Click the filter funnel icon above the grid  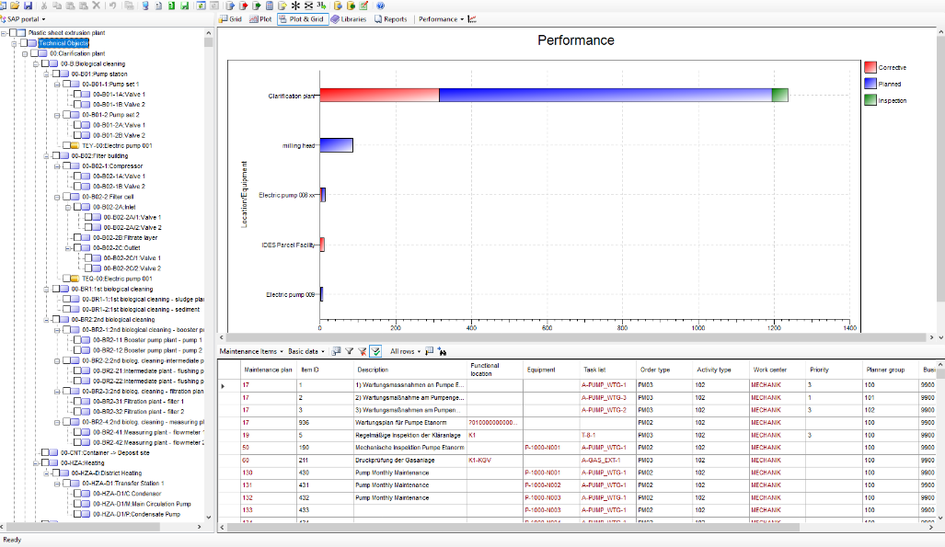349,350
